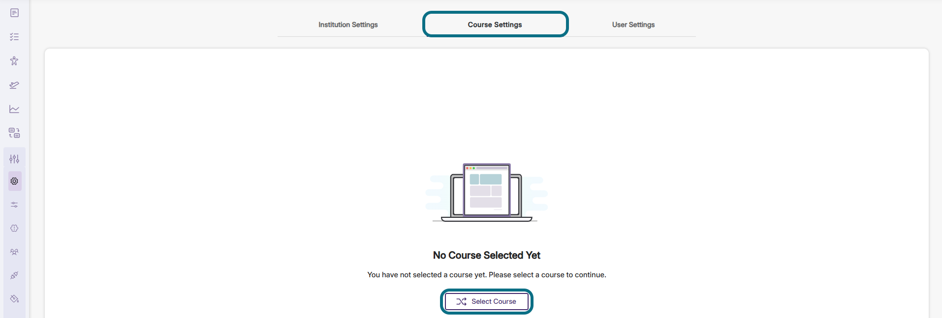Click the plug integrations icon in sidebar
This screenshot has width=942, height=318.
(x=14, y=275)
